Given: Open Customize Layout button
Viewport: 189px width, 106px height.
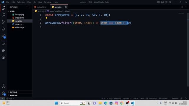Looking at the screenshot, I should click(170, 2).
